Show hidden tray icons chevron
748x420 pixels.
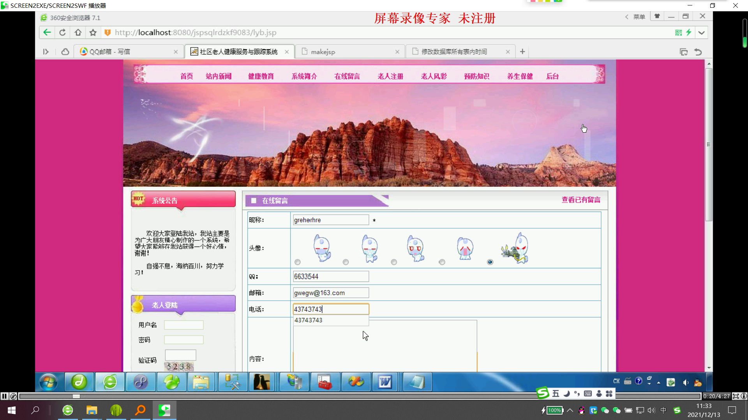tap(570, 410)
